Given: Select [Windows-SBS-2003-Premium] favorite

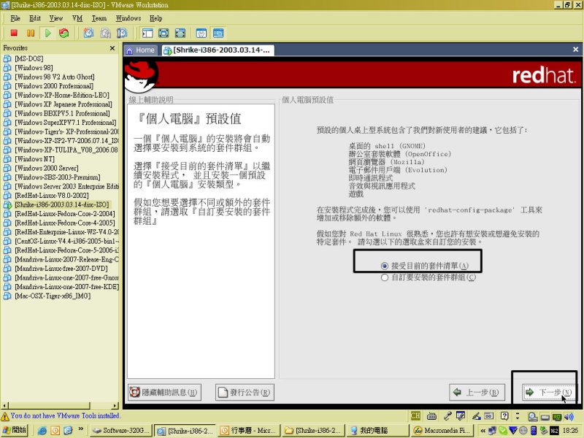Looking at the screenshot, I should tap(58, 177).
